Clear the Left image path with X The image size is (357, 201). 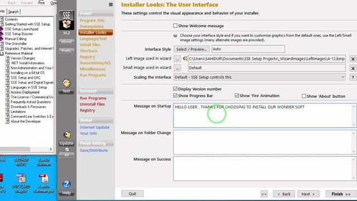(353, 59)
